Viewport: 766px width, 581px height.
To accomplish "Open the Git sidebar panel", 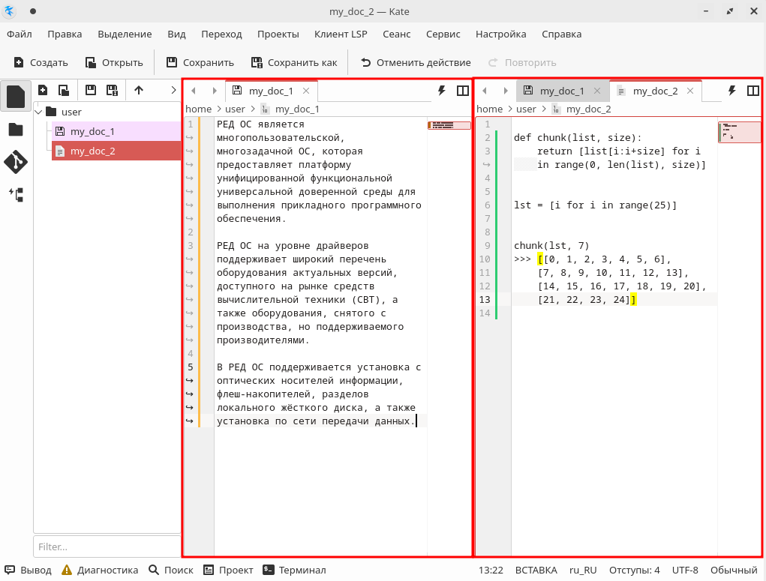I will (x=16, y=162).
